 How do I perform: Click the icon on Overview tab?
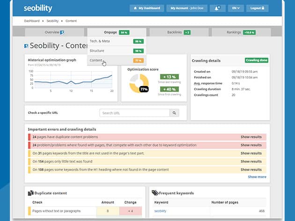click(x=62, y=32)
